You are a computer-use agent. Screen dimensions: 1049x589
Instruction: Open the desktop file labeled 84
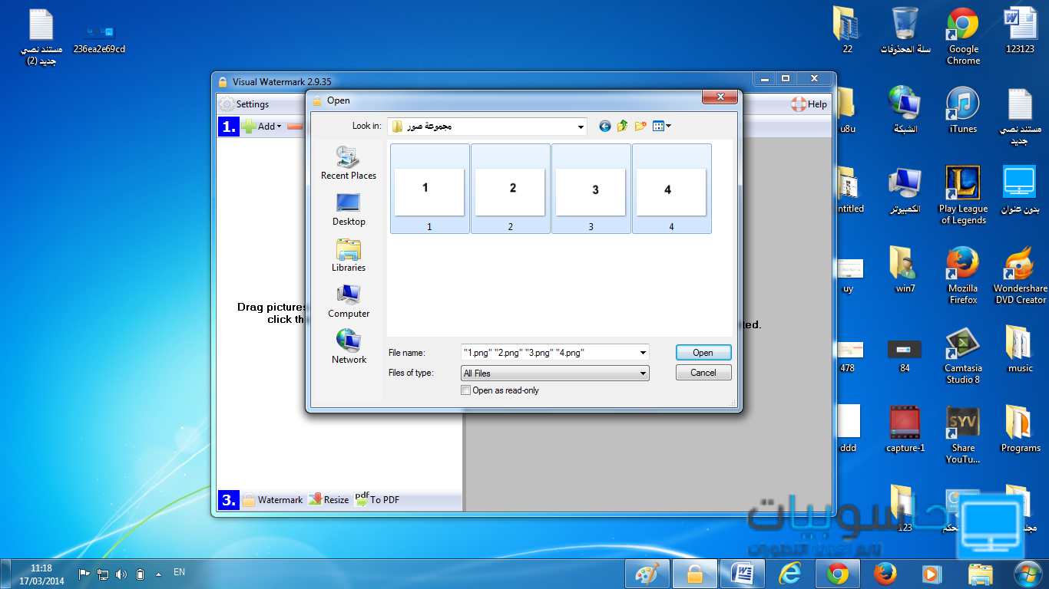[x=905, y=355]
